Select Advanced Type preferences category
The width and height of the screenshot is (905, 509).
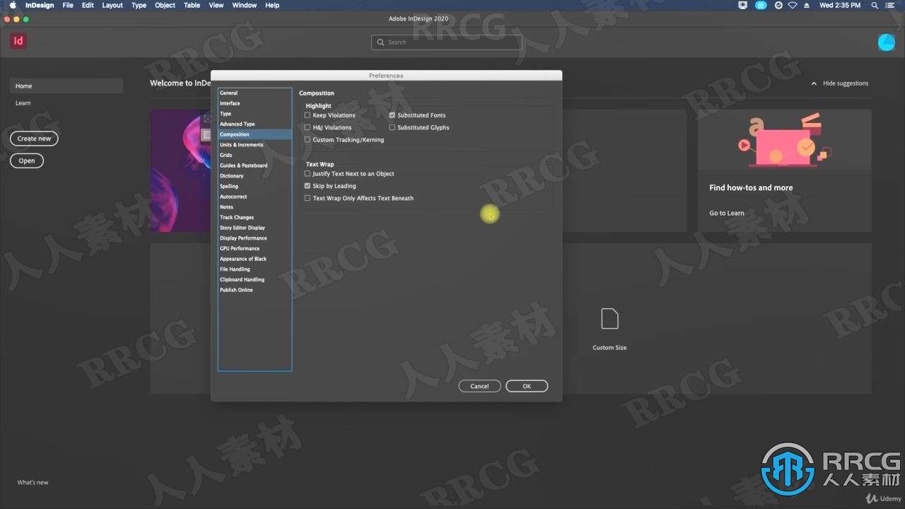pos(255,124)
